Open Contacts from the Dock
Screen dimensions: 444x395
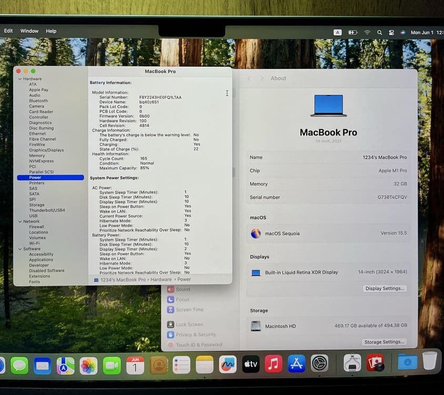(158, 365)
